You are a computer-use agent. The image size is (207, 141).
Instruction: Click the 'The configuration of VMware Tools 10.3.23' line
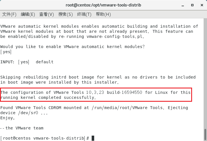click(95, 92)
